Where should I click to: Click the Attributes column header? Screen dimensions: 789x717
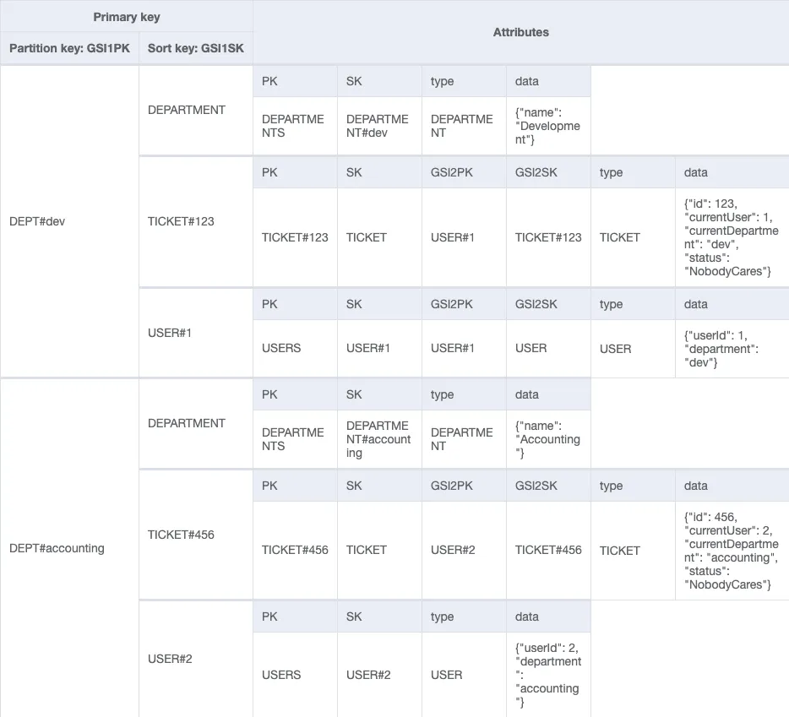point(520,32)
